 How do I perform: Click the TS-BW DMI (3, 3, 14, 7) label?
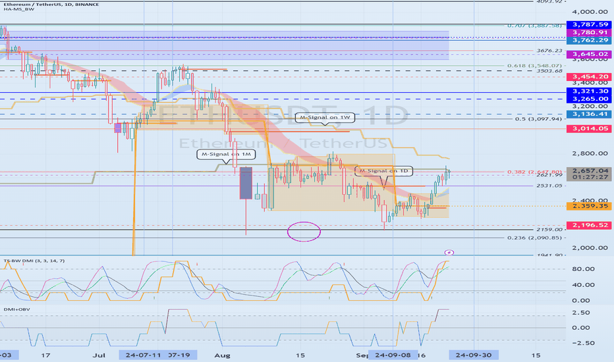tap(34, 261)
